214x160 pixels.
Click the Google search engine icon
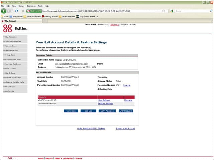(172, 11)
